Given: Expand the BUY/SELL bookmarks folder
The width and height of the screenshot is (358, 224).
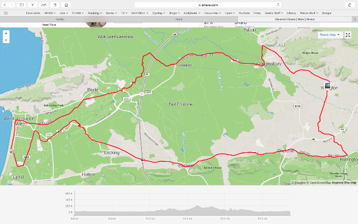Looking at the screenshot, I should pyautogui.click(x=140, y=13).
